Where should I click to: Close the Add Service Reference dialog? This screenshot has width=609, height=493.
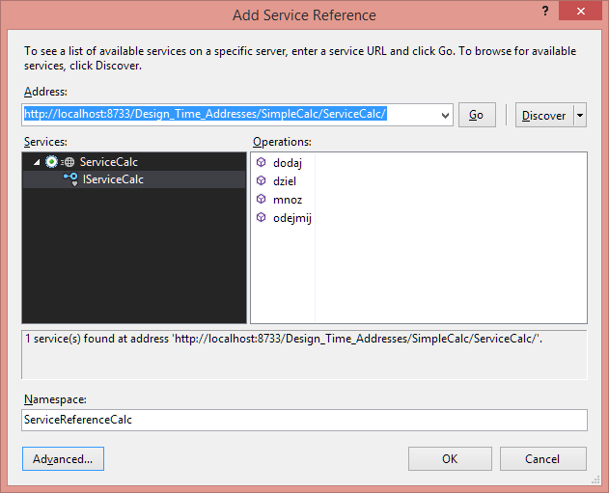[581, 11]
